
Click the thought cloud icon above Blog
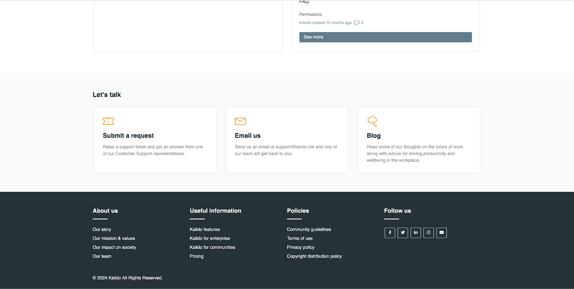click(x=372, y=121)
